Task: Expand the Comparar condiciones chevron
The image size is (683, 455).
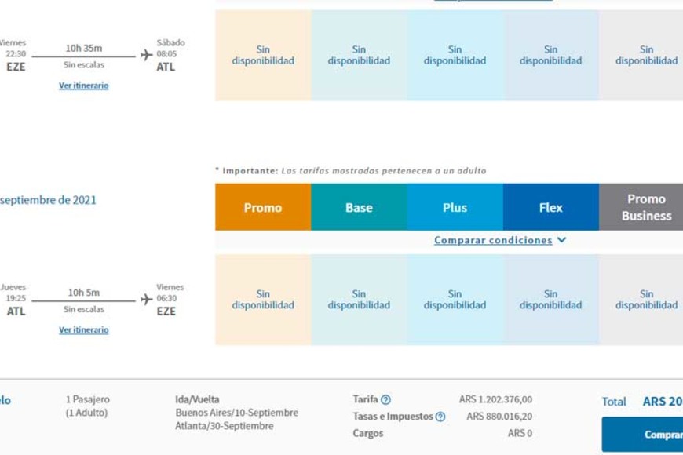Action: coord(561,240)
